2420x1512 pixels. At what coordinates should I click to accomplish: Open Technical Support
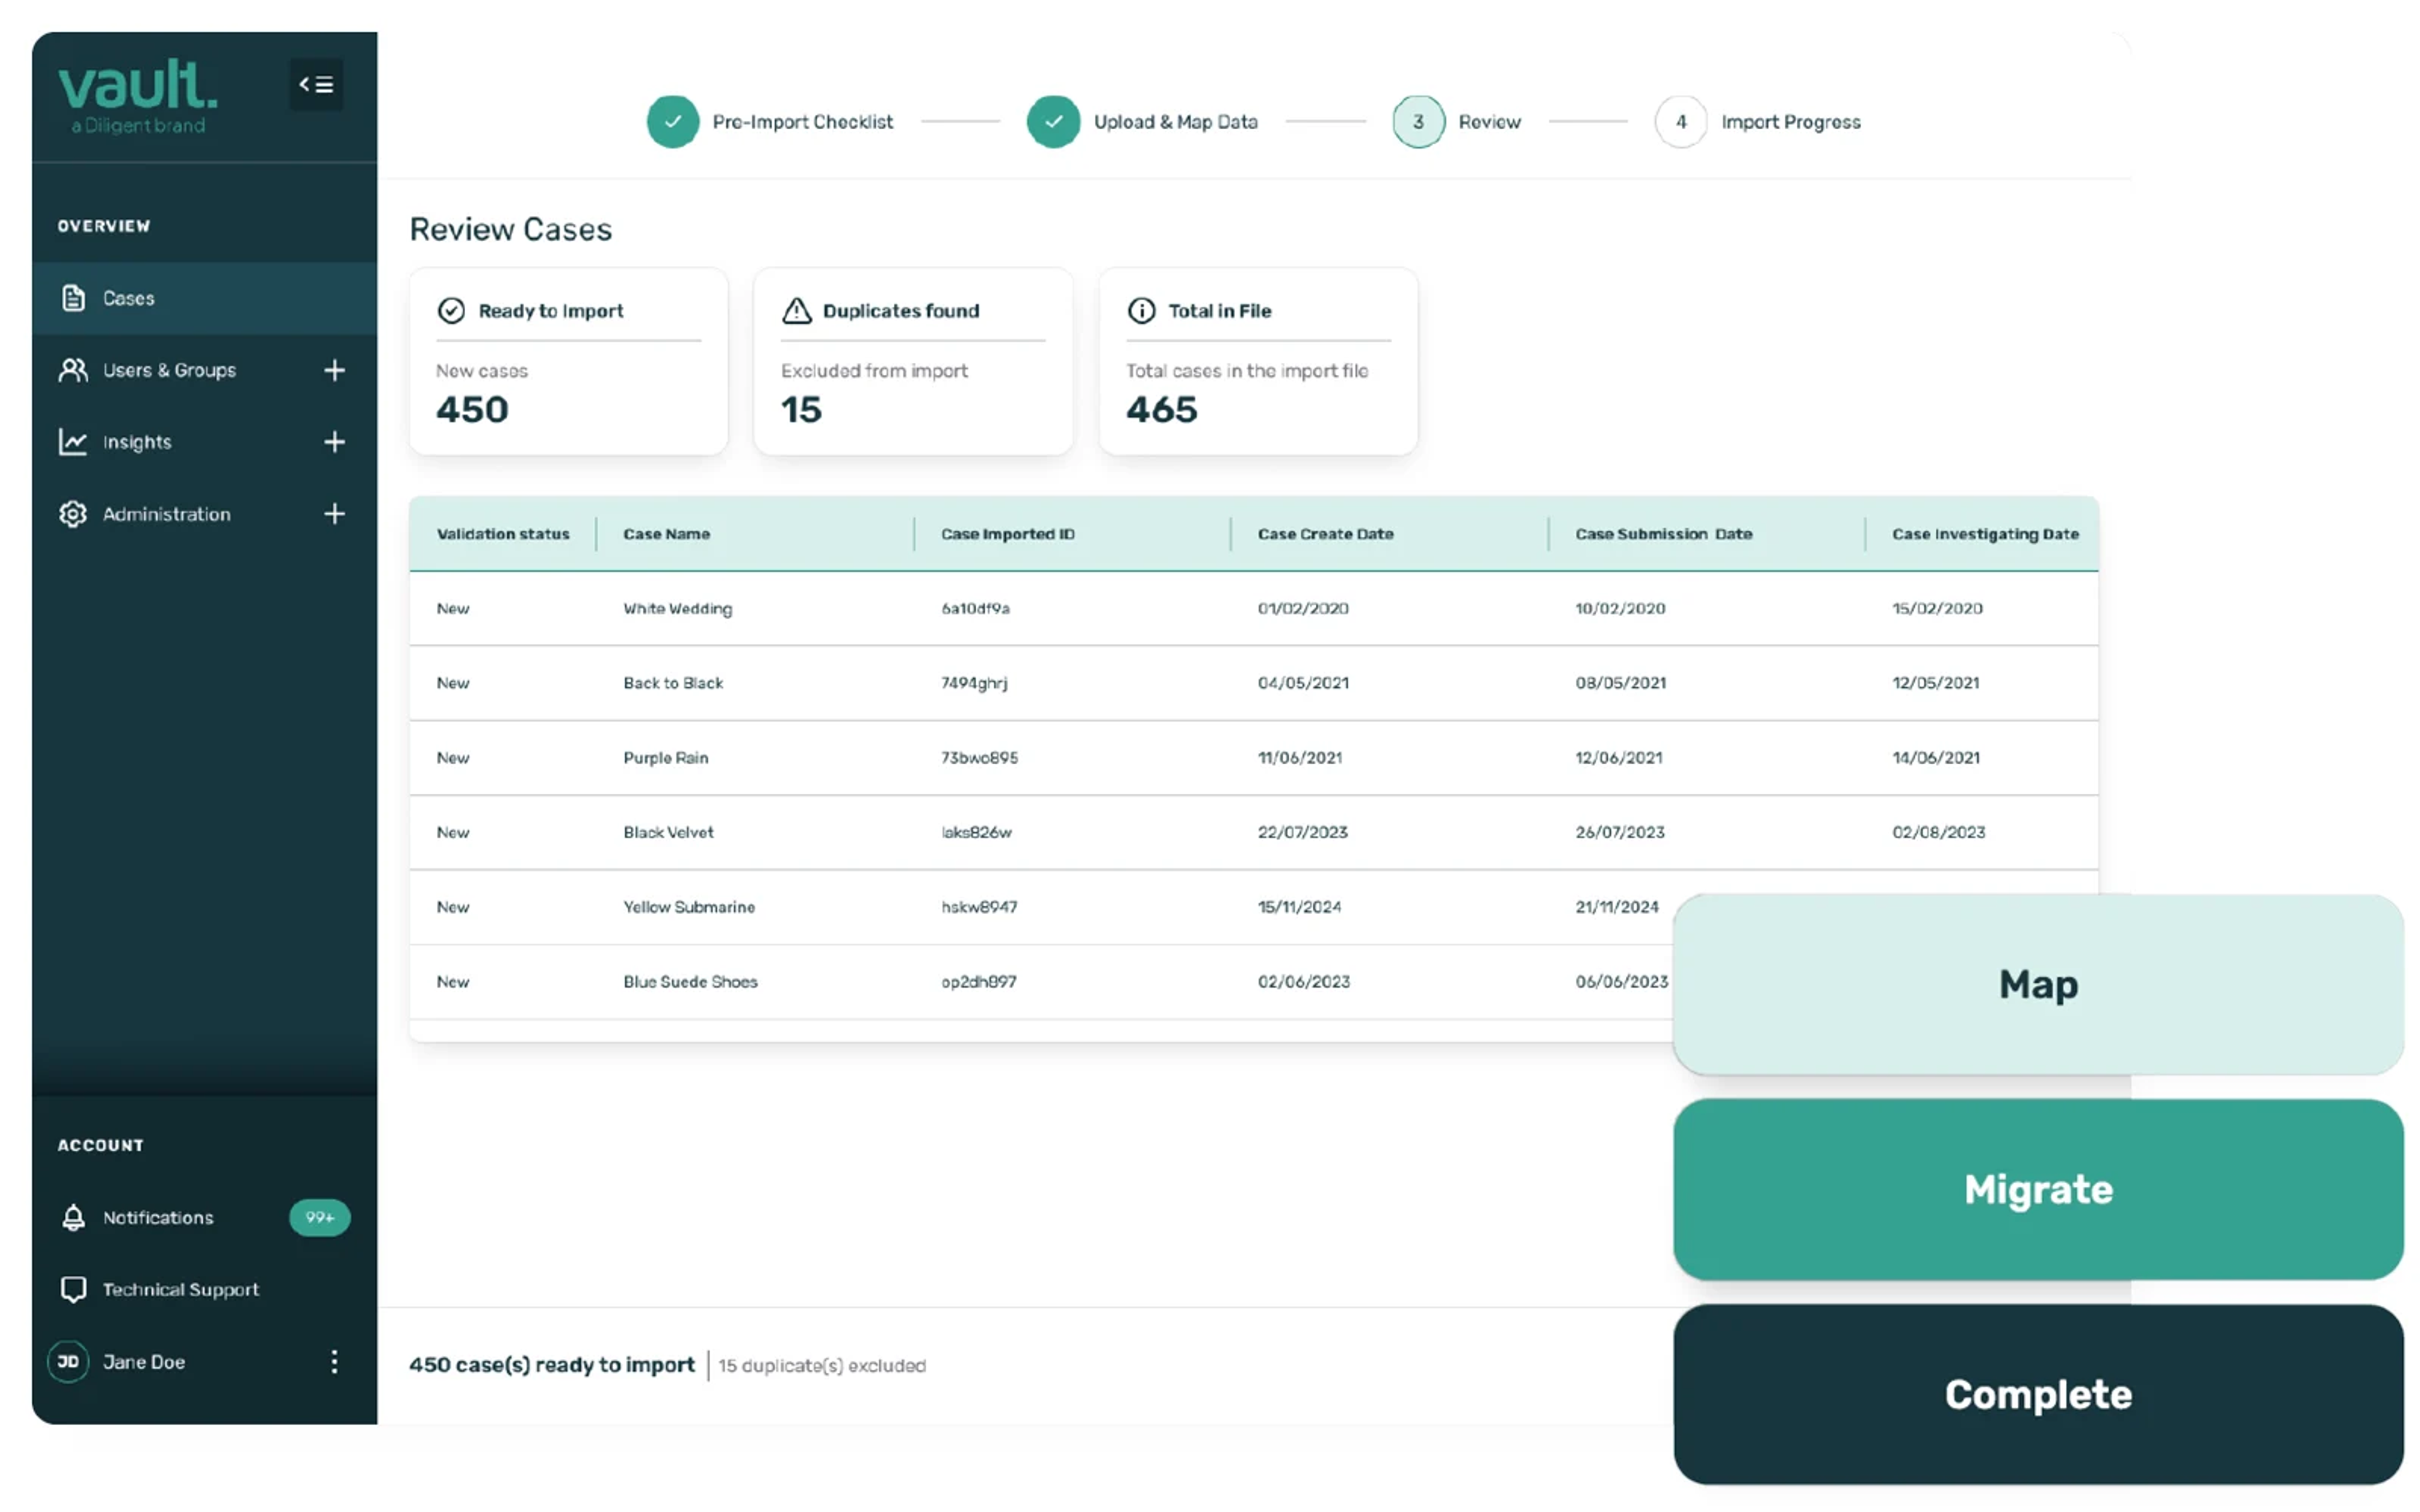(180, 1289)
